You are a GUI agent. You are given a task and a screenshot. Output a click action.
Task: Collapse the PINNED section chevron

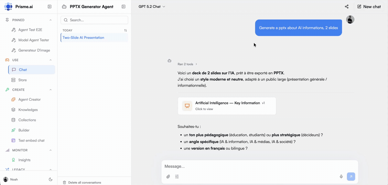[50, 20]
